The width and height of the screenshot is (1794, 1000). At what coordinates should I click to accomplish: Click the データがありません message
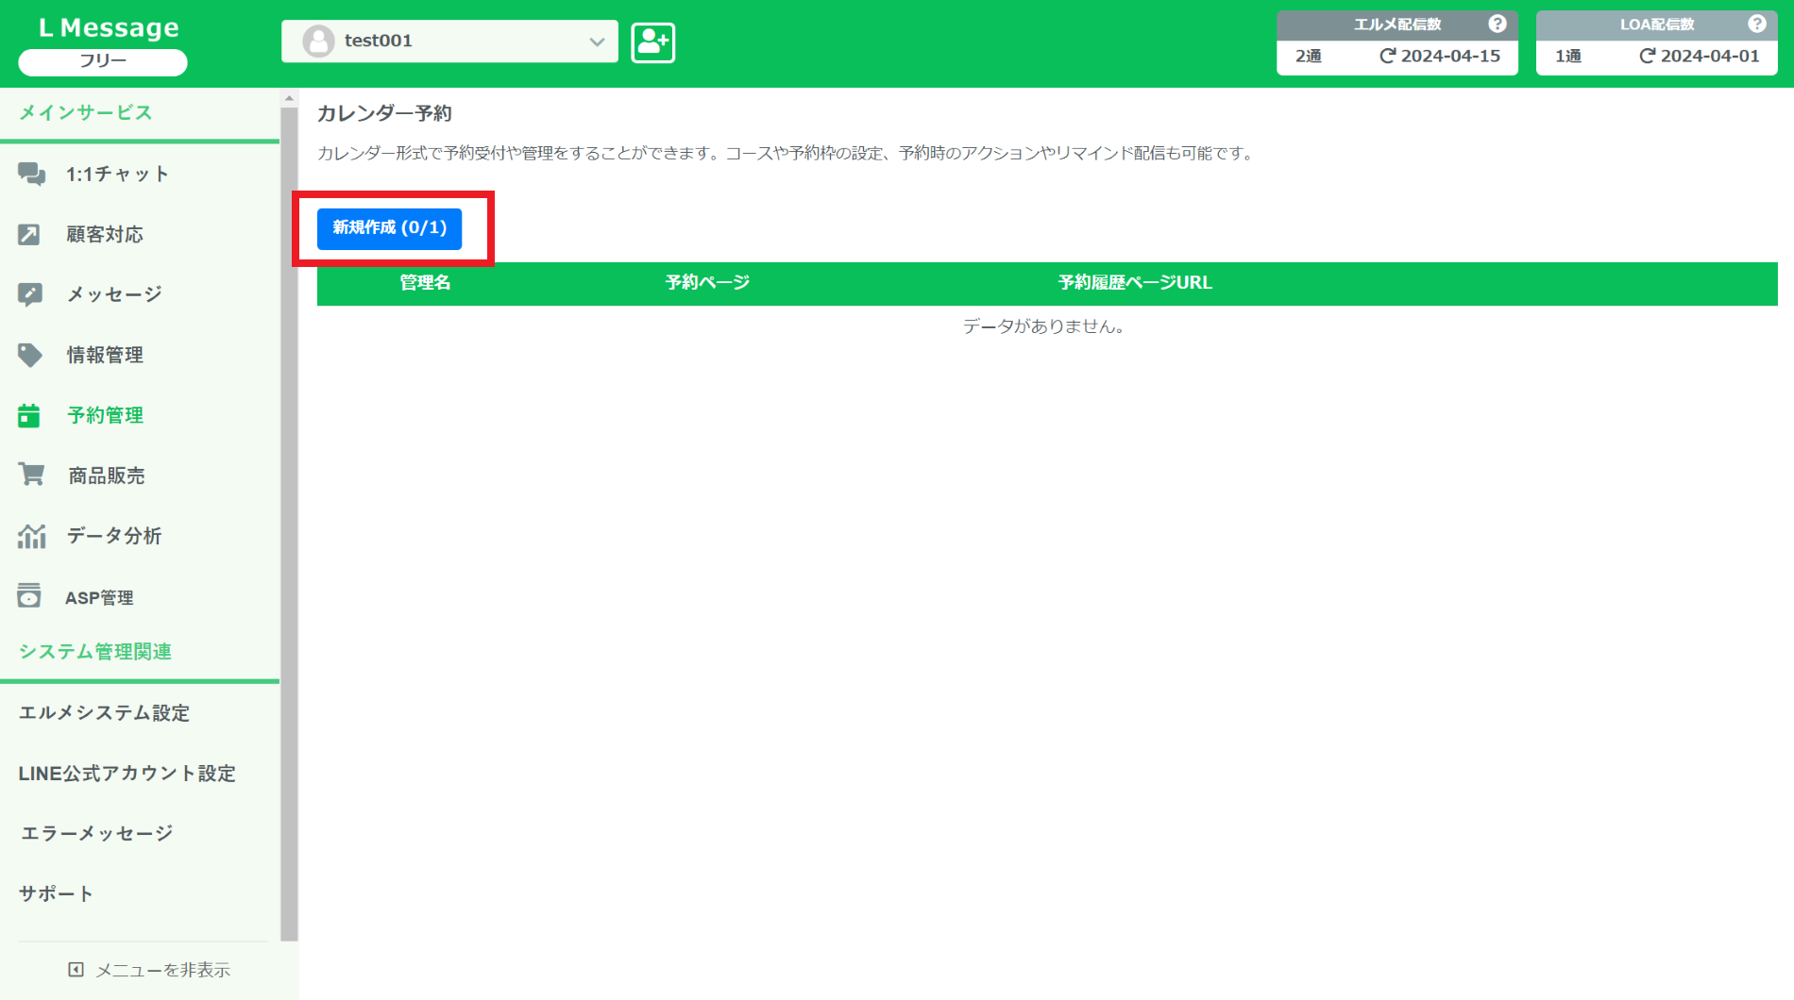[x=1043, y=326]
